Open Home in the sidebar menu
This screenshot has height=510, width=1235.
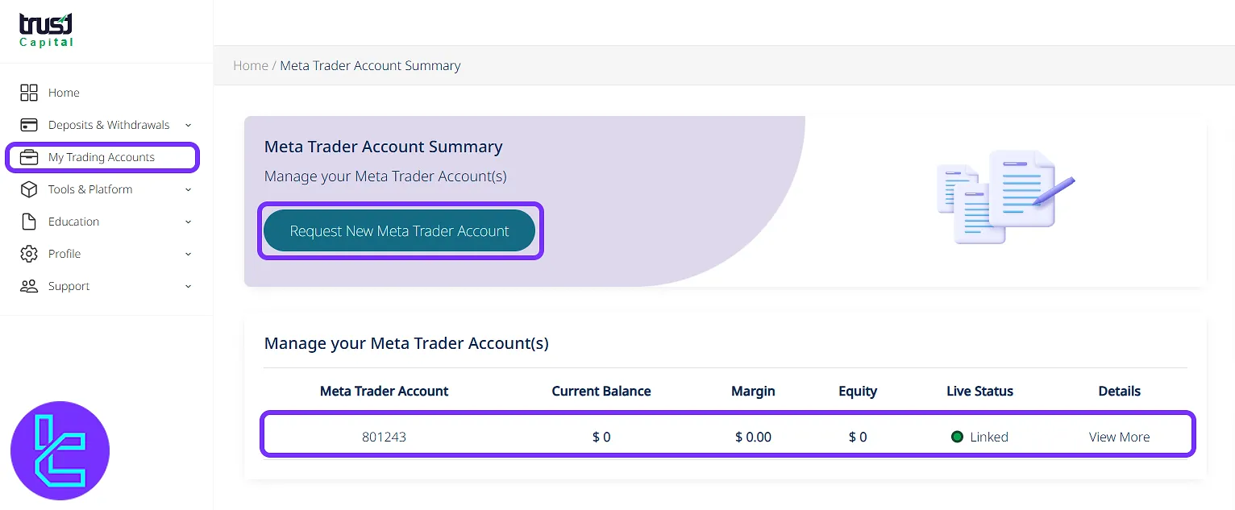pyautogui.click(x=64, y=93)
